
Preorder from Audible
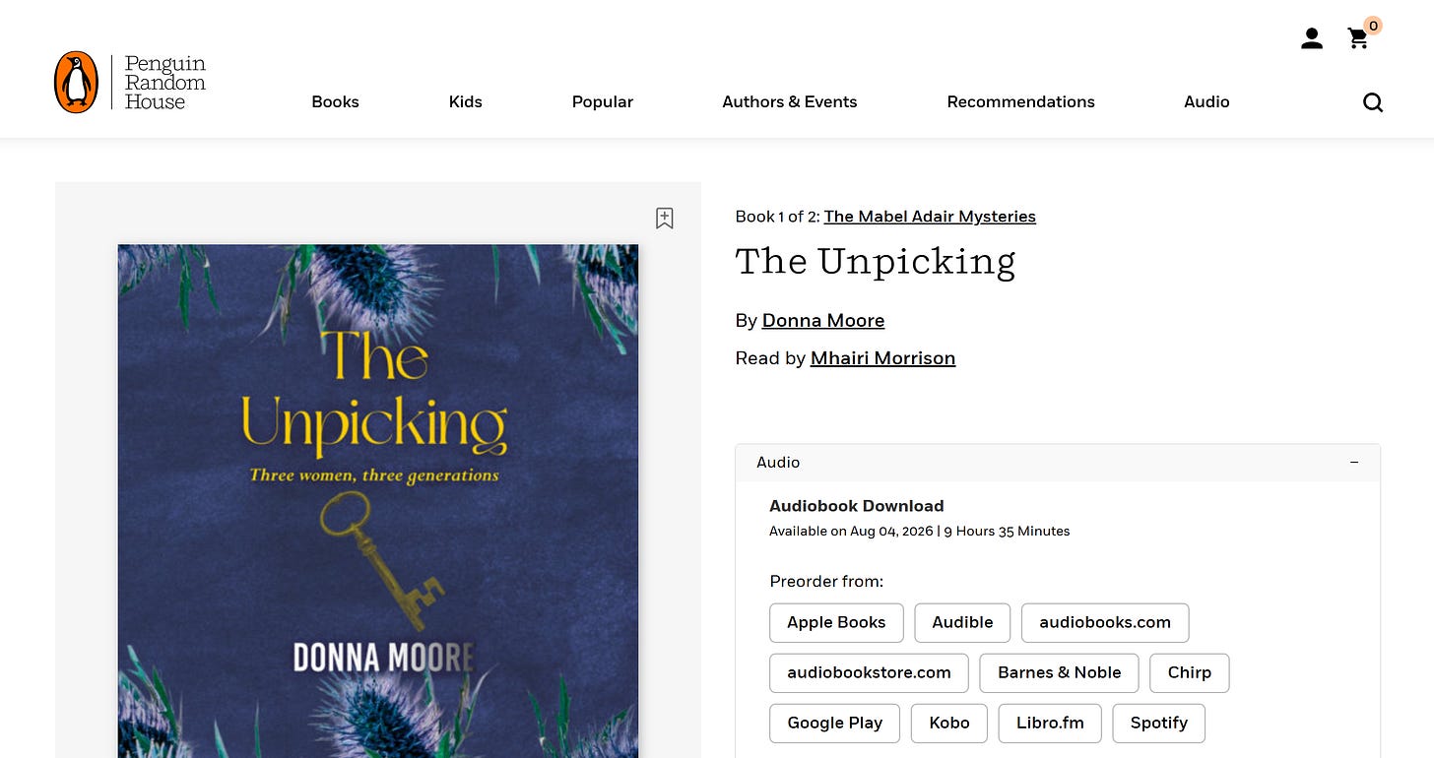pyautogui.click(x=962, y=622)
